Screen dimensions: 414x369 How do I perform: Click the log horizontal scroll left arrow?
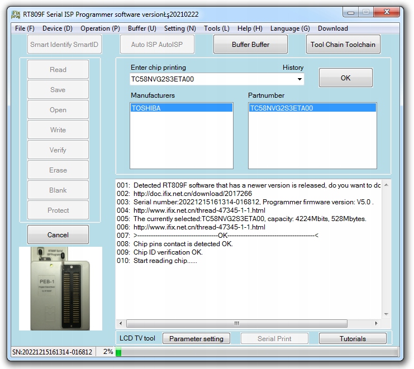tap(121, 323)
